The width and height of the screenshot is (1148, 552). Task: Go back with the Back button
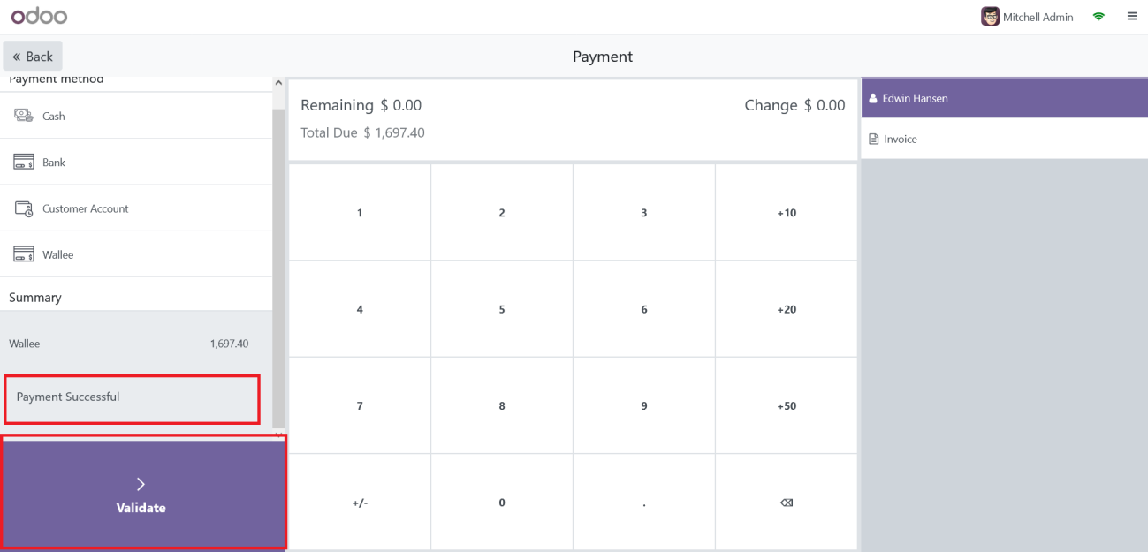(x=33, y=57)
